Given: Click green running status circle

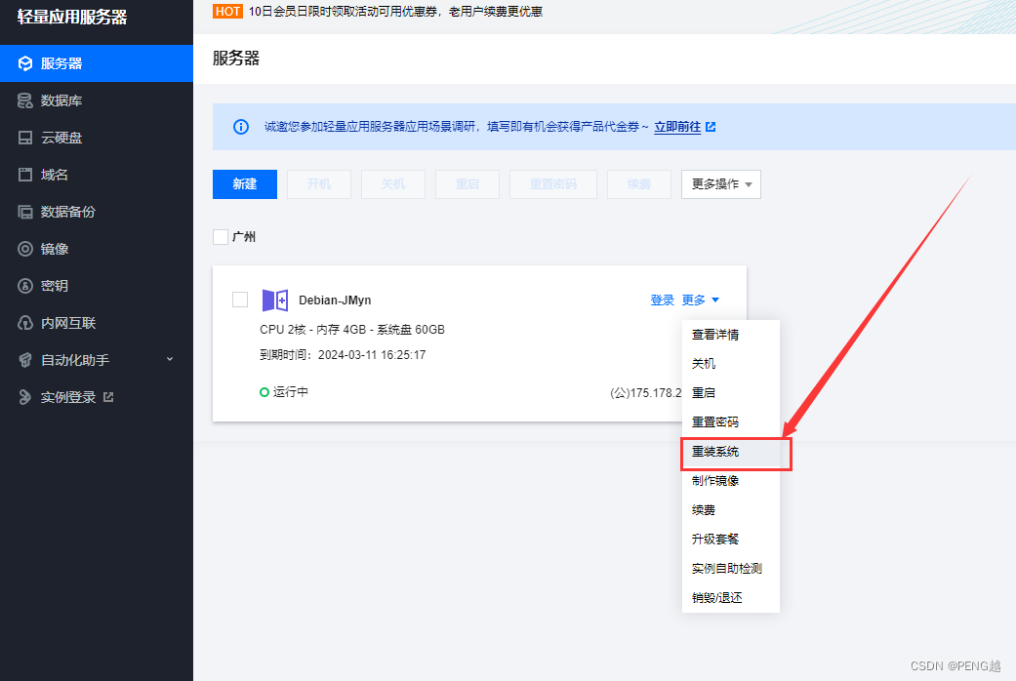Looking at the screenshot, I should point(264,392).
